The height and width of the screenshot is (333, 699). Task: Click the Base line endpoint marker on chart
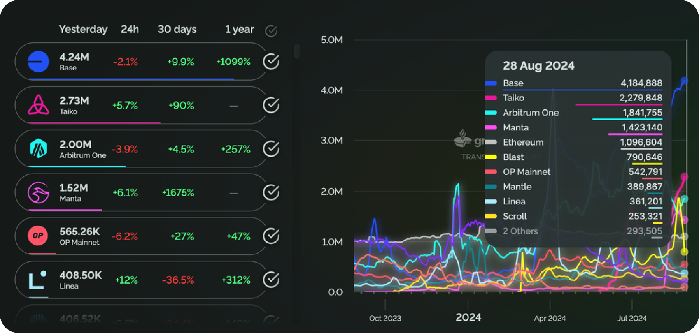(684, 81)
